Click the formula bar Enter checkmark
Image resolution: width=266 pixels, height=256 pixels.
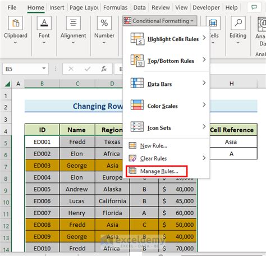pyautogui.click(x=88, y=69)
